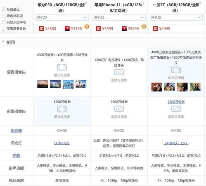Collapse the 拍照 section
The image size is (206, 186).
coord(3,41)
